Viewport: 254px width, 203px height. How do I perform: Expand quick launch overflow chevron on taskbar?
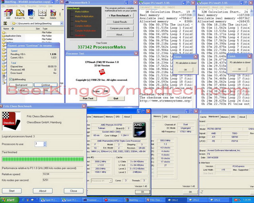pos(37,199)
